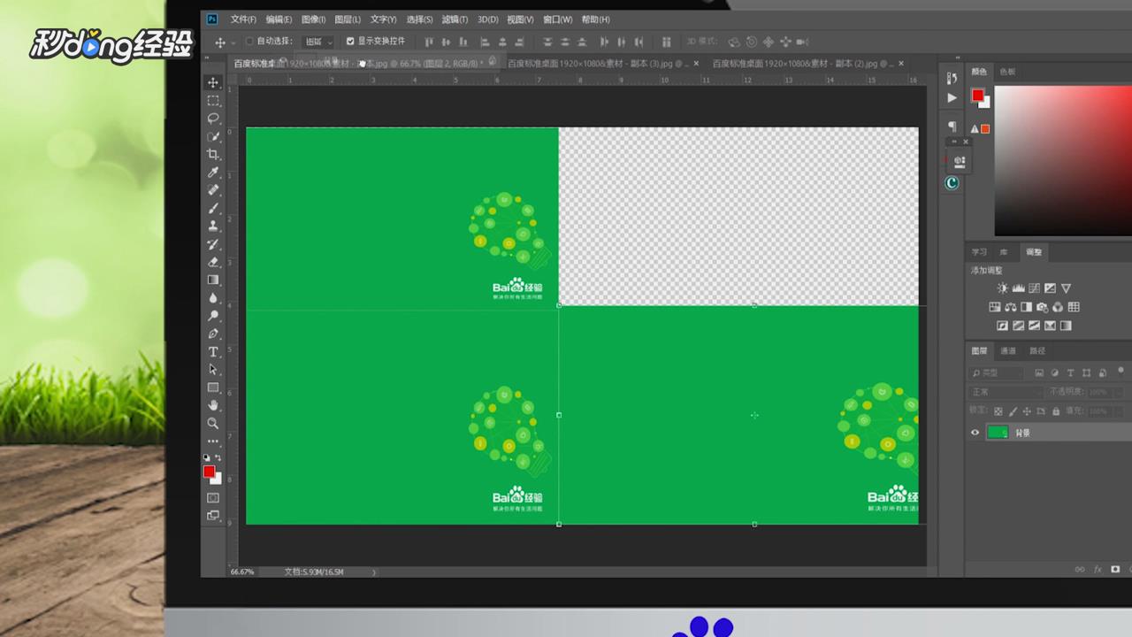Select the Healing Brush tool

point(213,190)
